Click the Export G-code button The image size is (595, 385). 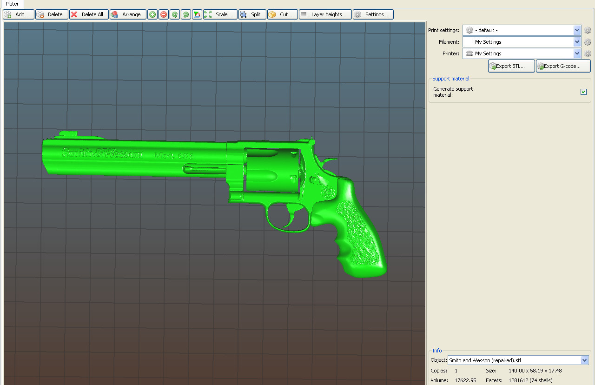coord(563,66)
